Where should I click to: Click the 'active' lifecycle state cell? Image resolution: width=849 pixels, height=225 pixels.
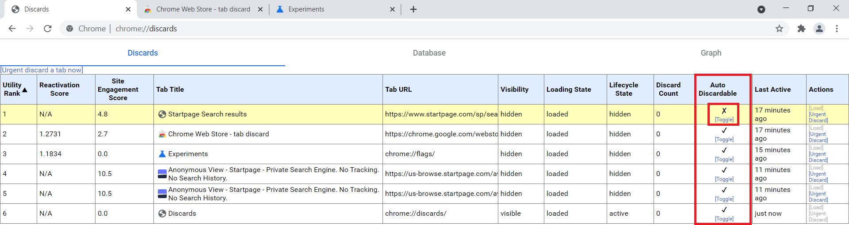tap(630, 214)
